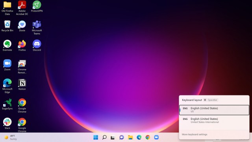The width and height of the screenshot is (252, 142).
Task: Select the Firefox desktop shortcut
Action: [x=22, y=46]
